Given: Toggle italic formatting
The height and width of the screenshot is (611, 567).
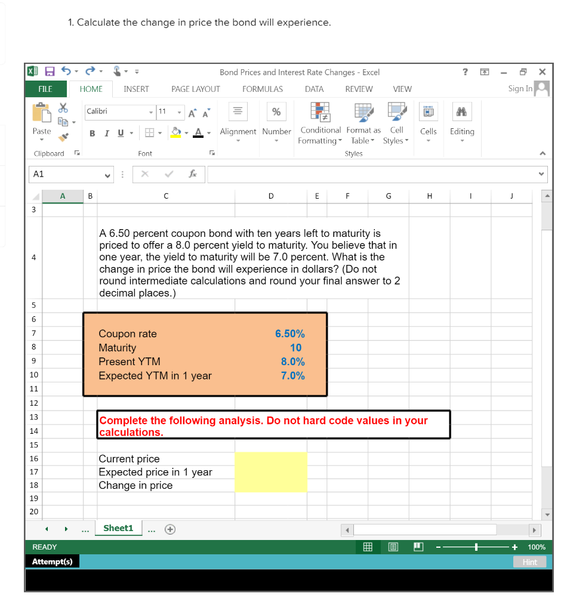Looking at the screenshot, I should pyautogui.click(x=106, y=133).
